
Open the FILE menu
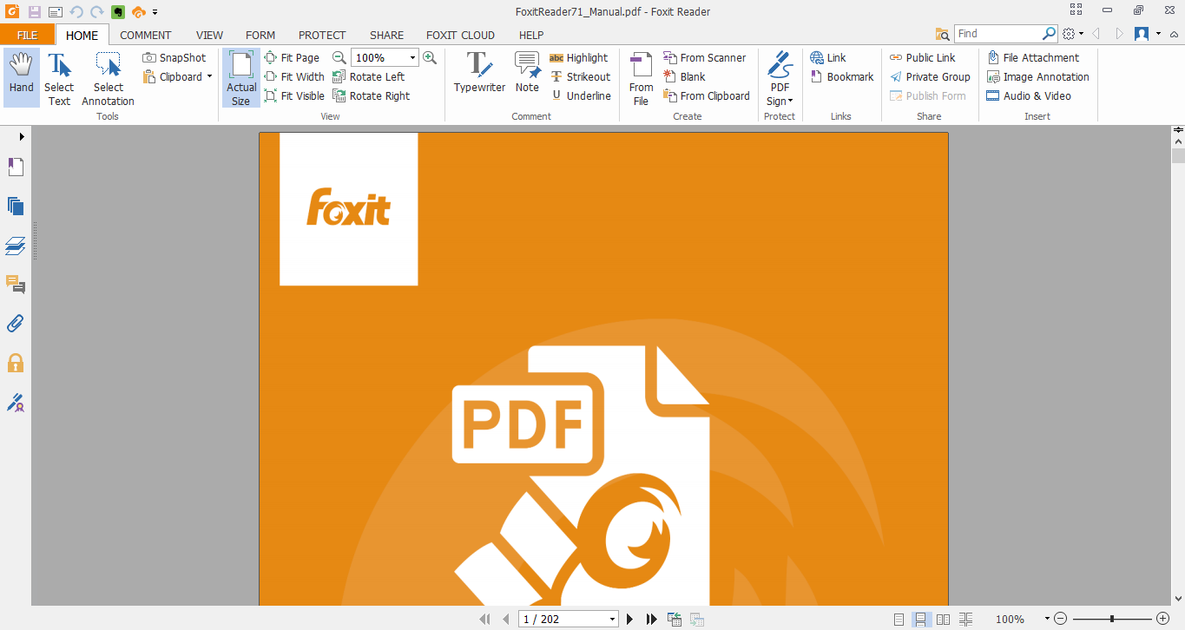coord(27,35)
